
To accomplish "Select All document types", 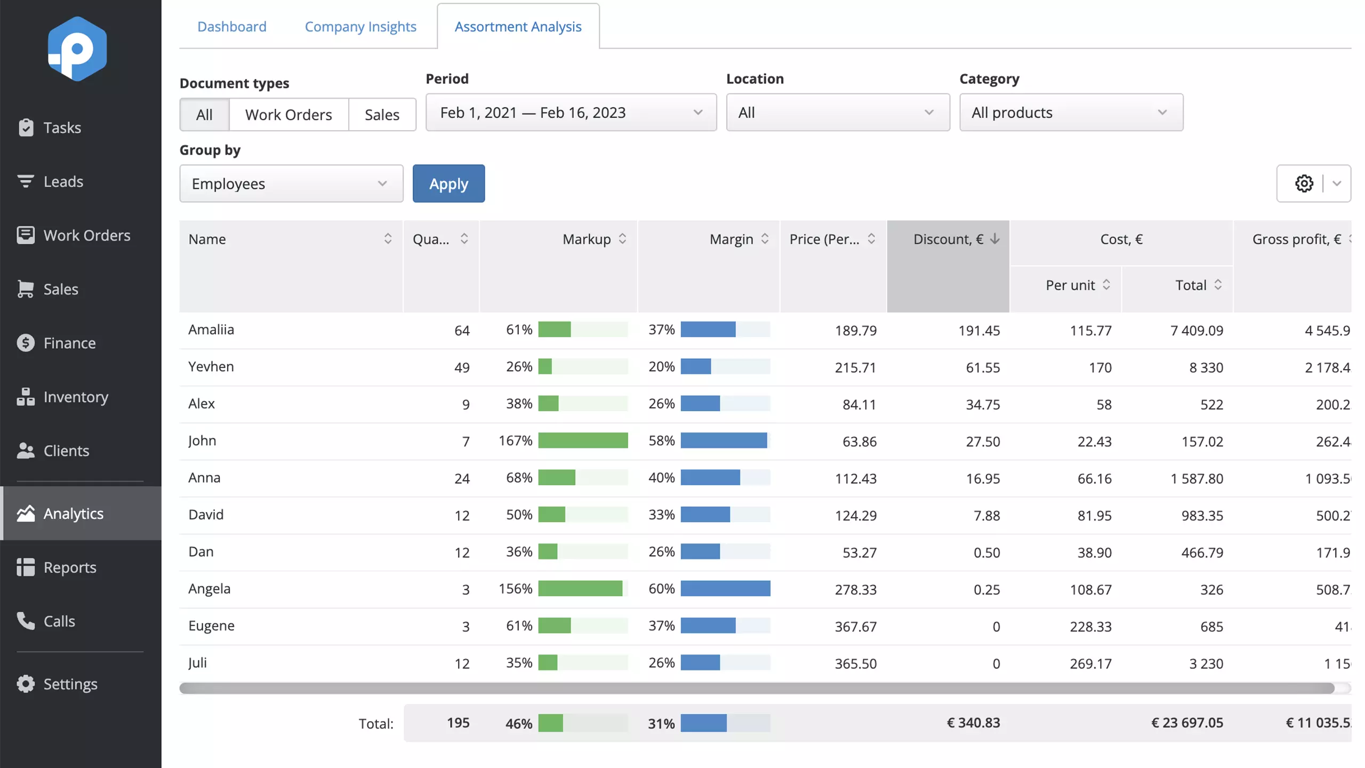I will [x=204, y=114].
